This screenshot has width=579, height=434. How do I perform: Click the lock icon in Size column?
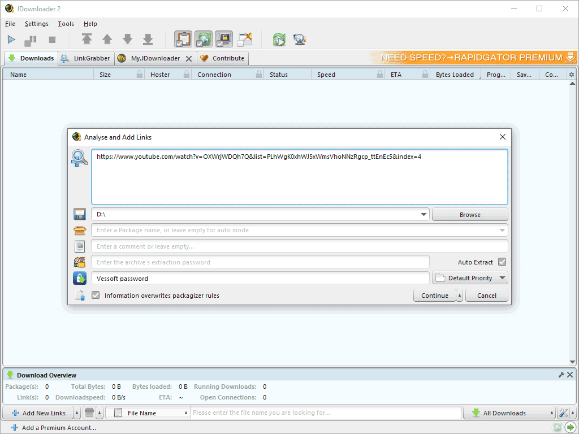coord(140,74)
